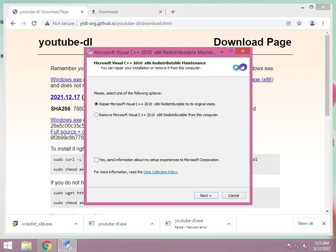This screenshot has width=336, height=252.
Task: Expand options for failed youtube-dl.exe download
Action: click(x=229, y=224)
